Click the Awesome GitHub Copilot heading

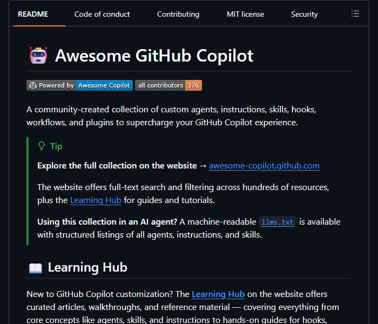154,56
